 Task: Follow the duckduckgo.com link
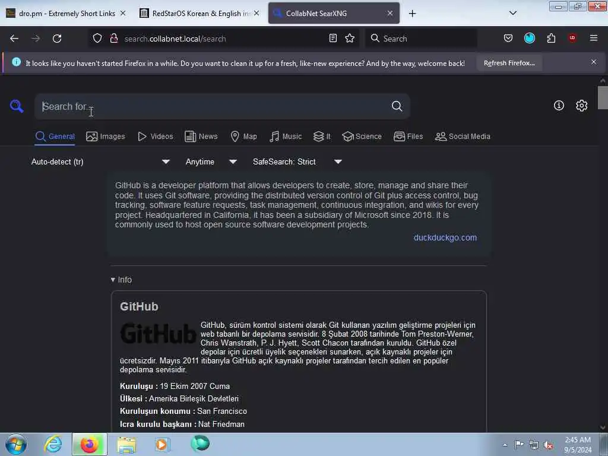click(445, 237)
